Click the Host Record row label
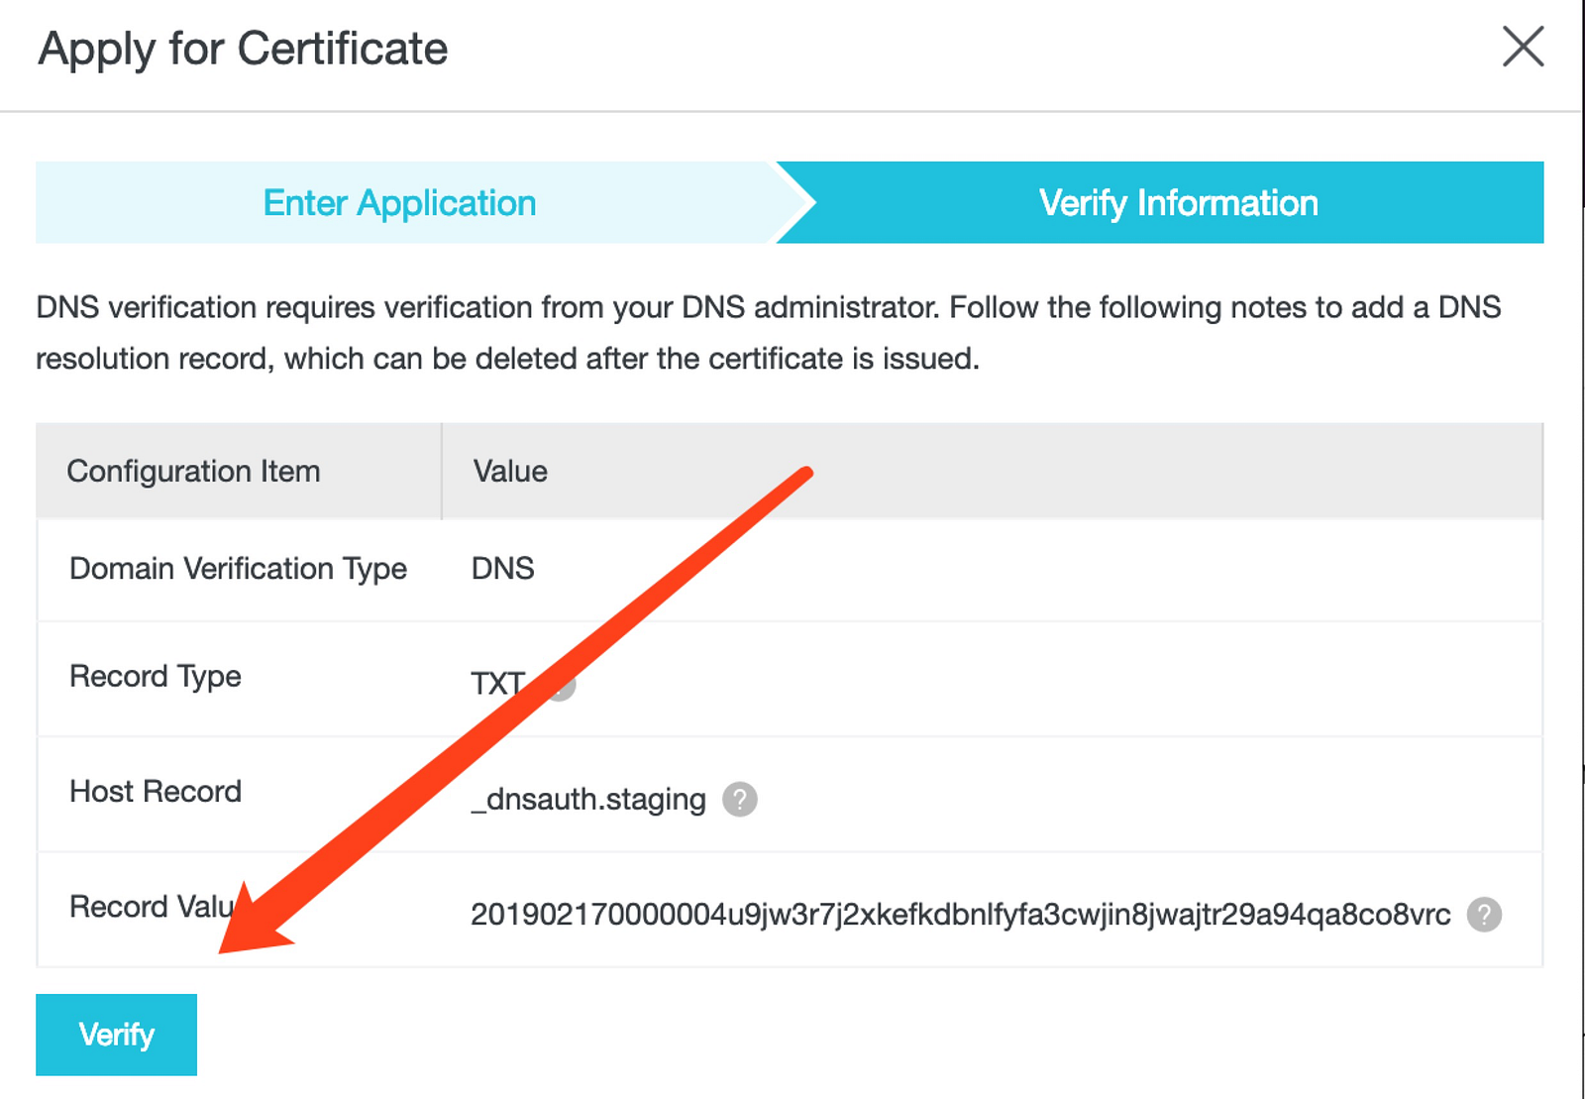The width and height of the screenshot is (1585, 1099). [156, 792]
